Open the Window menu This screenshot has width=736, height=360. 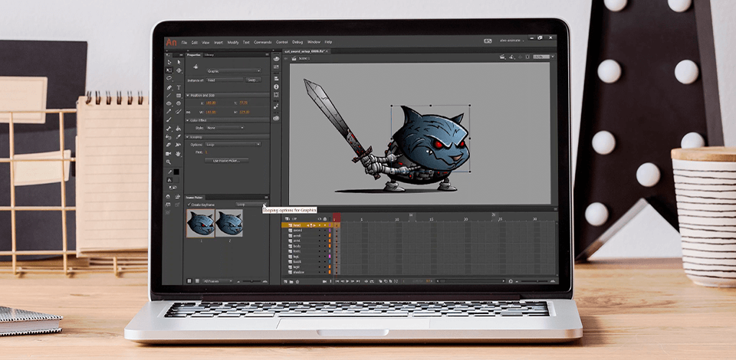[314, 42]
